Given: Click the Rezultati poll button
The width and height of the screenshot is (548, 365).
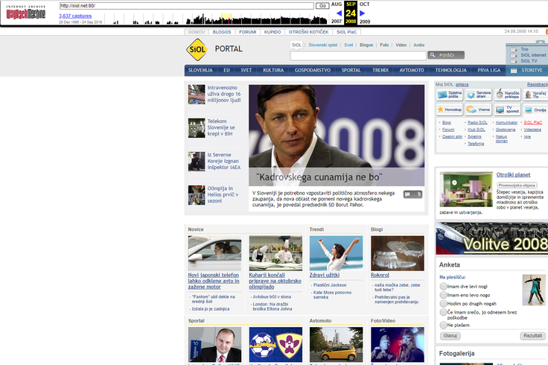Looking at the screenshot, I should 532,336.
